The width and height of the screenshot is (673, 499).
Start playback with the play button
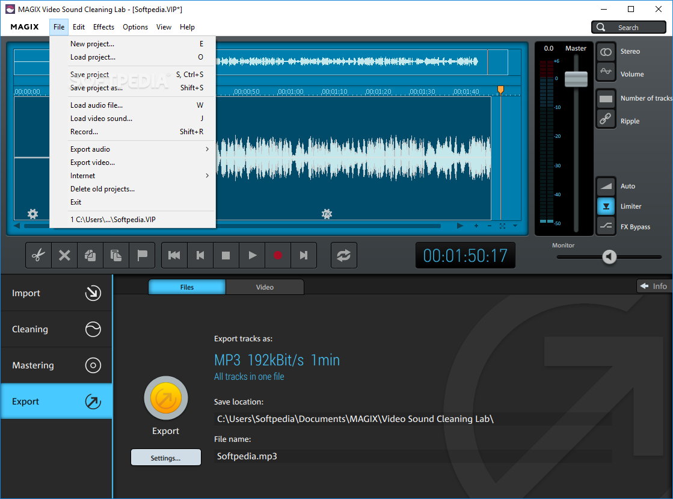click(253, 255)
